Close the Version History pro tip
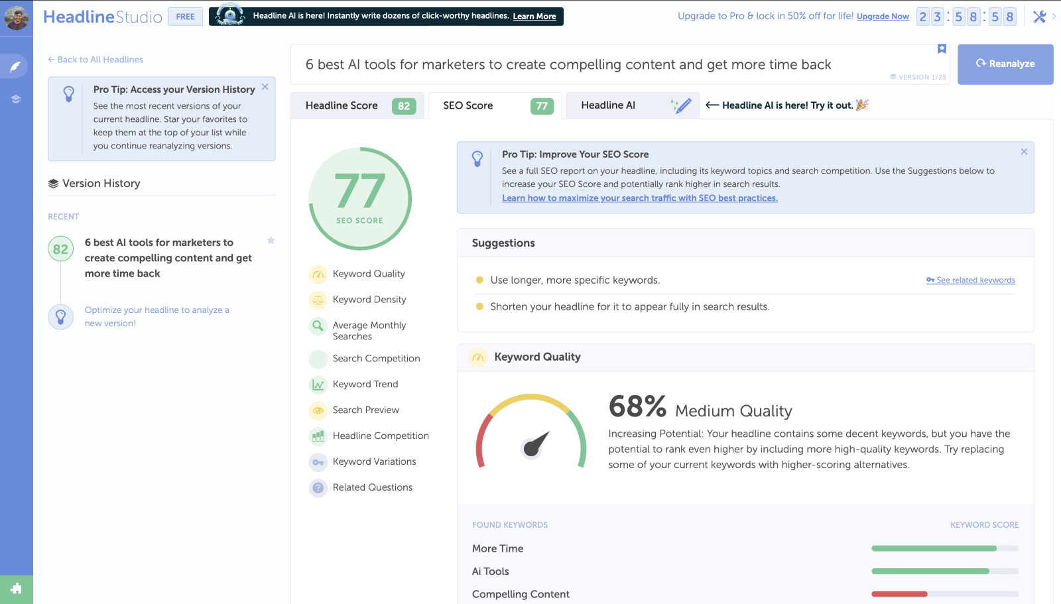 pyautogui.click(x=265, y=87)
